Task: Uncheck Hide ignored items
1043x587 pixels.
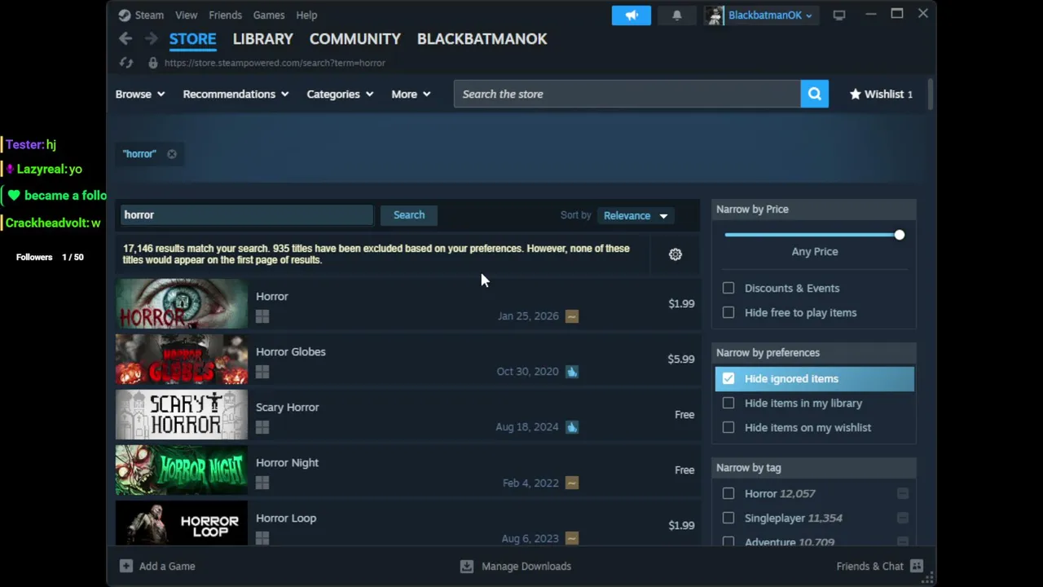Action: (728, 378)
